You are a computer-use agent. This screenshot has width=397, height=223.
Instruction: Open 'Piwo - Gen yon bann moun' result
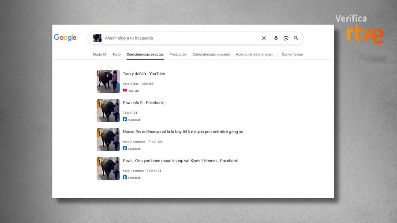pos(180,161)
